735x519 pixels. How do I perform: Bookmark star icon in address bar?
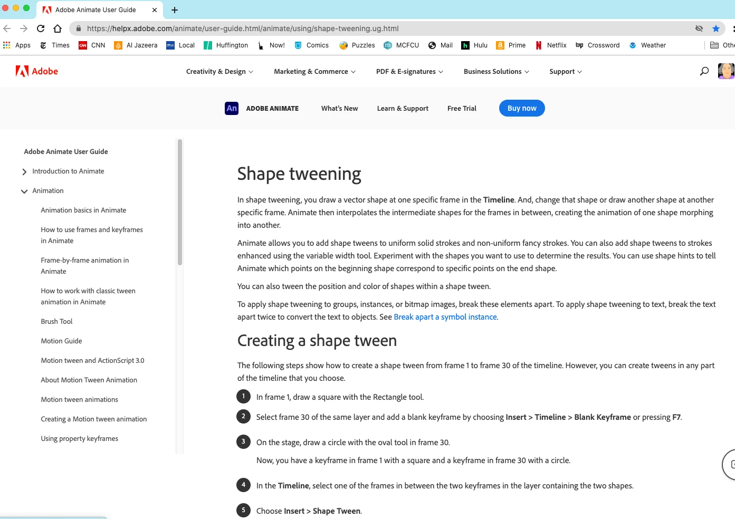click(716, 28)
